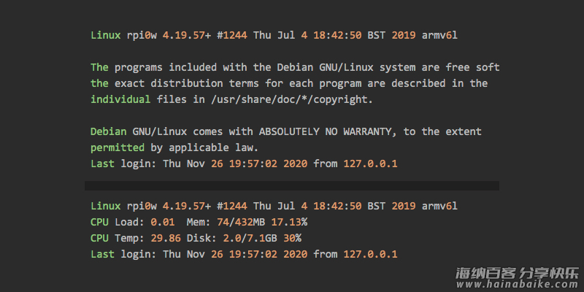Click the memory usage 74/432MB value

point(241,223)
